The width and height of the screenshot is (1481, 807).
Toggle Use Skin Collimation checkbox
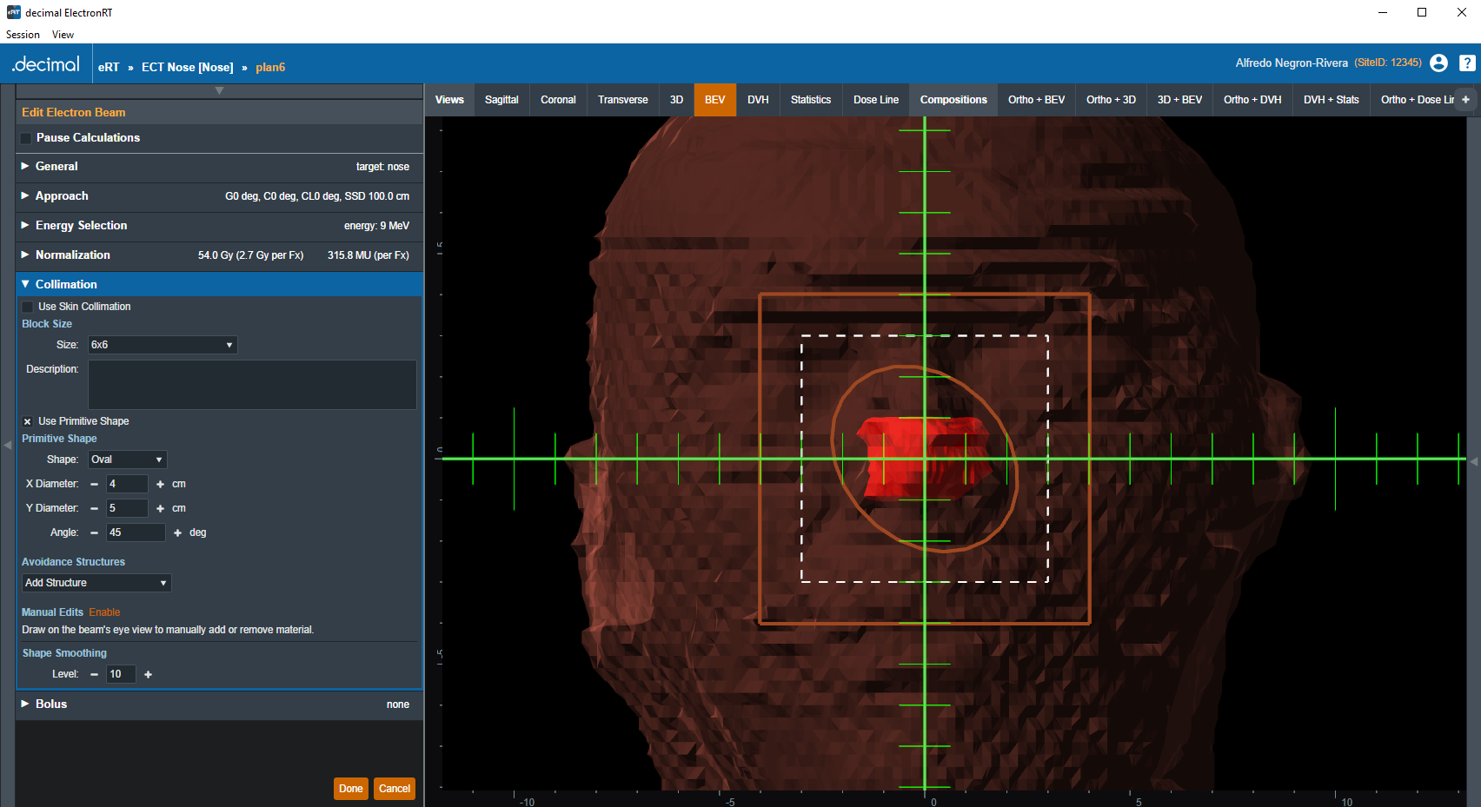[28, 307]
